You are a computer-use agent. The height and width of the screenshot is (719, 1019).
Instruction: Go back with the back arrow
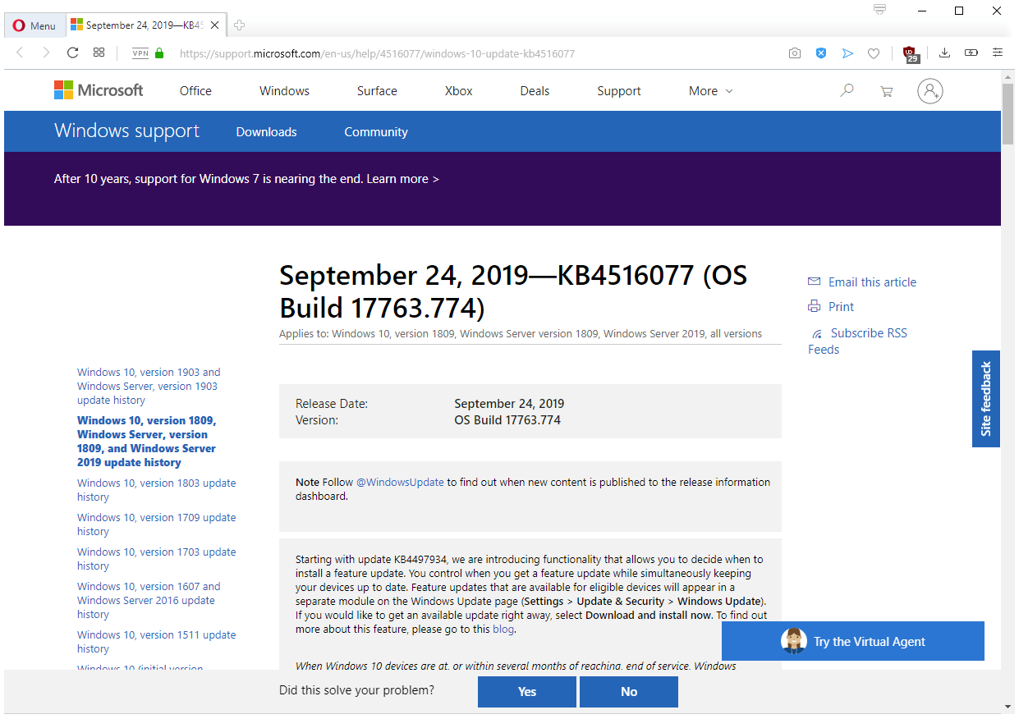click(21, 53)
